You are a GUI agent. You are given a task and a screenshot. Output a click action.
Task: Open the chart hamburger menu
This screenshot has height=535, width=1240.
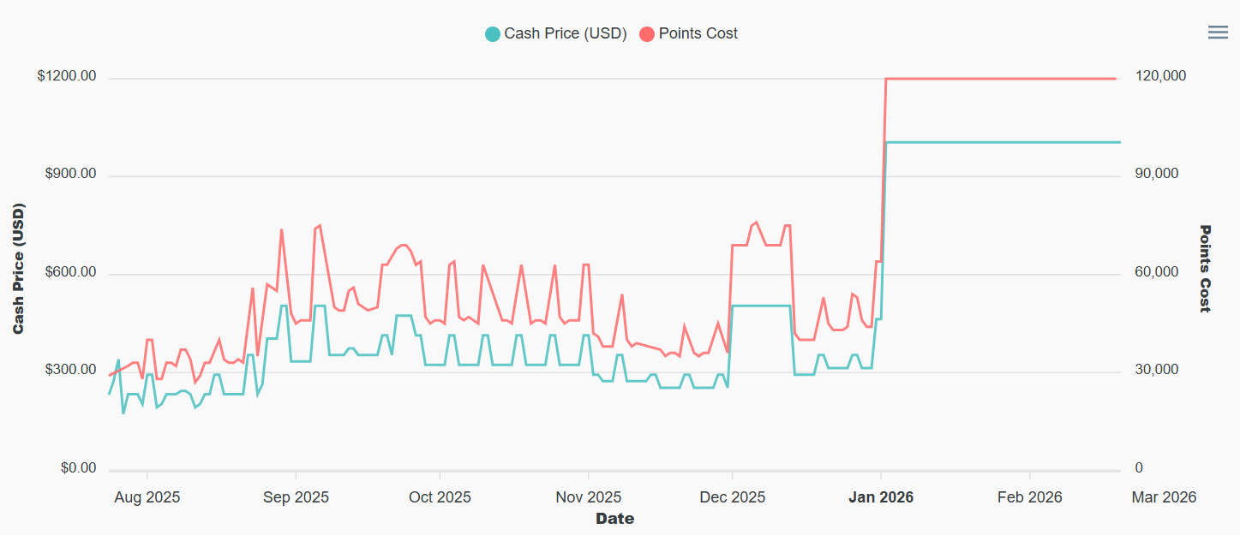point(1218,33)
